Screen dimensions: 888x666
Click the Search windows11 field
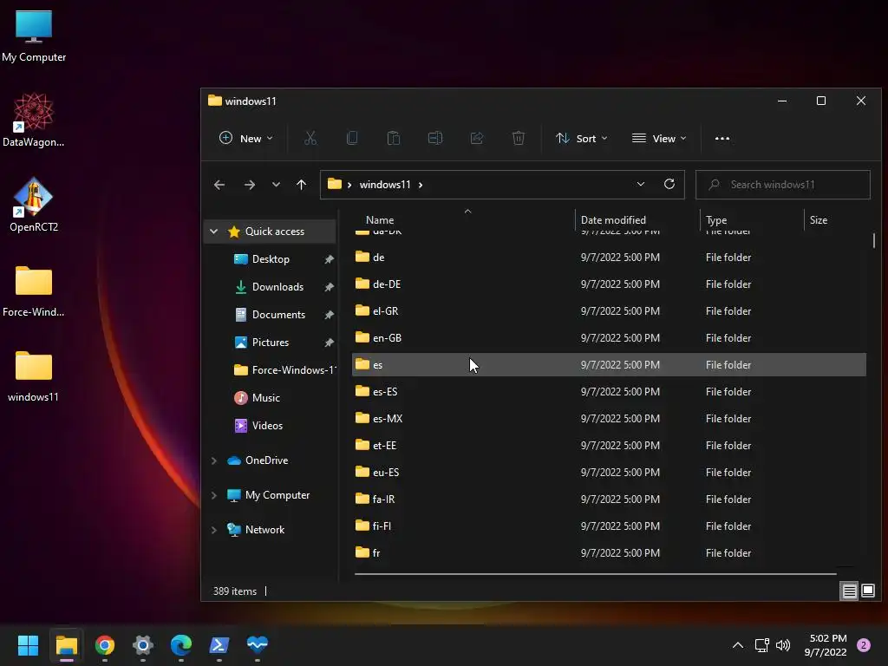tap(783, 185)
